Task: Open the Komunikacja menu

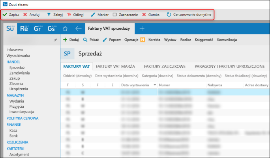Action: click(x=227, y=40)
